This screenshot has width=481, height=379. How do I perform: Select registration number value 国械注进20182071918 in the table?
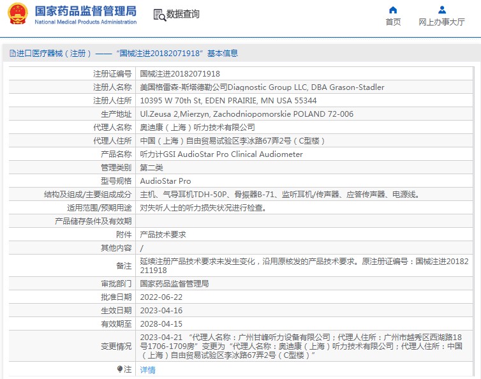point(180,73)
